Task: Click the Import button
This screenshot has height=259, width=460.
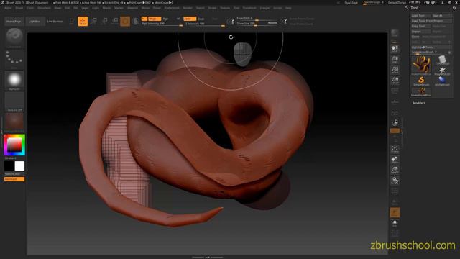Action: pyautogui.click(x=420, y=32)
